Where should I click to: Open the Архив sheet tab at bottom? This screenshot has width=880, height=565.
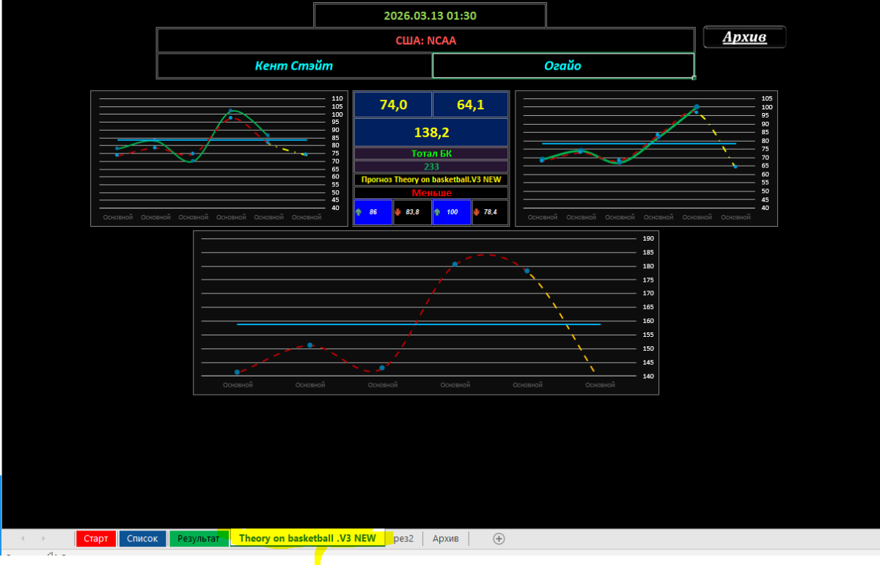coord(445,539)
